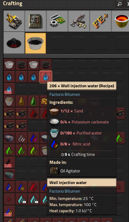
Task: Pick the golden yellow oil droplet recipe
Action: tap(21, 101)
